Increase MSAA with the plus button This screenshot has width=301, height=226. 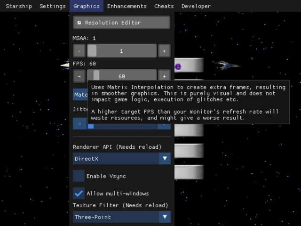pos(164,51)
